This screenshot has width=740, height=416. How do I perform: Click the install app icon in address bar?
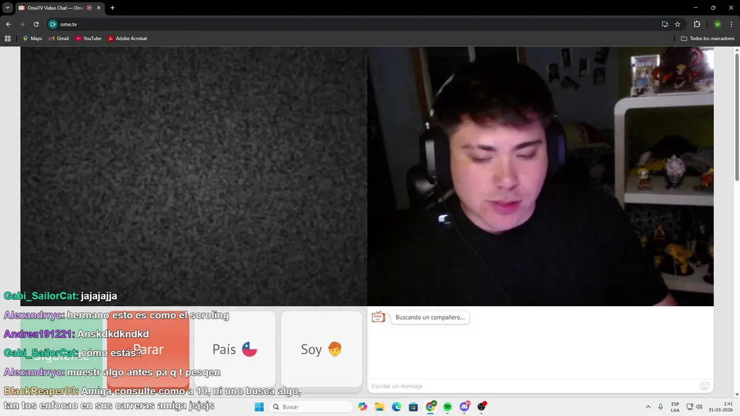click(x=665, y=24)
